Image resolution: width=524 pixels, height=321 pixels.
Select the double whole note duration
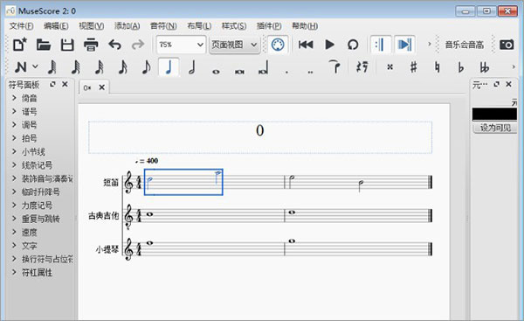tap(239, 72)
